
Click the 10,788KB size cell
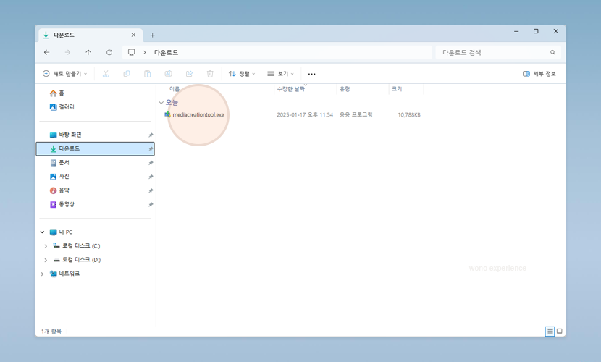click(x=409, y=114)
